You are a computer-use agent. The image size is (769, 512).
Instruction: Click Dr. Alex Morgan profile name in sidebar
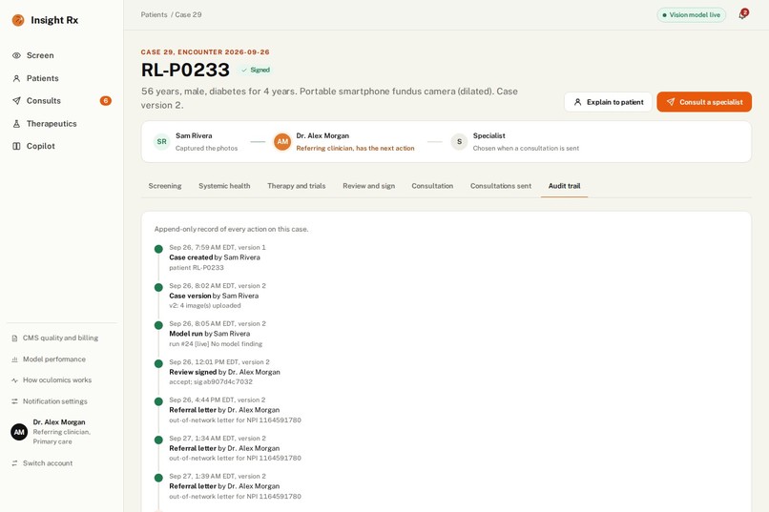coord(59,421)
